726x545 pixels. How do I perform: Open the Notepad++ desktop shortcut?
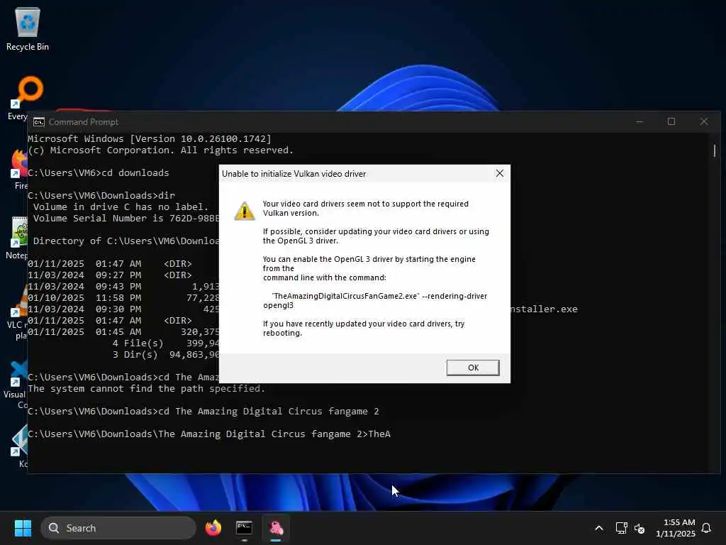pyautogui.click(x=18, y=238)
